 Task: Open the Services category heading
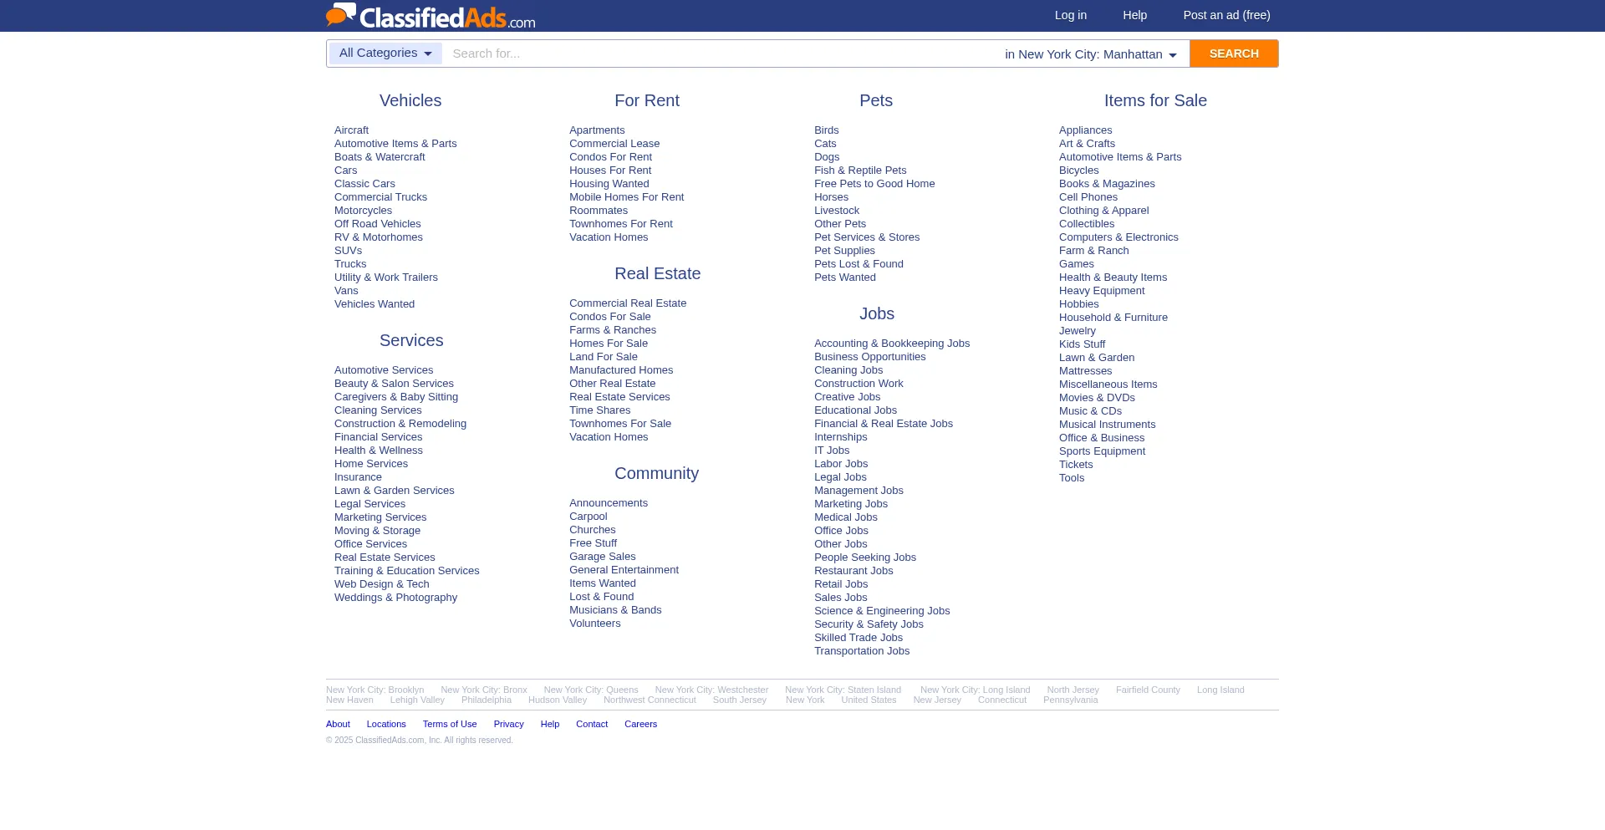coord(411,340)
